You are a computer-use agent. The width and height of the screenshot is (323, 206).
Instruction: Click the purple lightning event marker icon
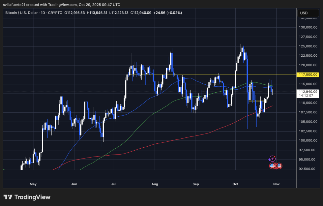click(x=273, y=159)
